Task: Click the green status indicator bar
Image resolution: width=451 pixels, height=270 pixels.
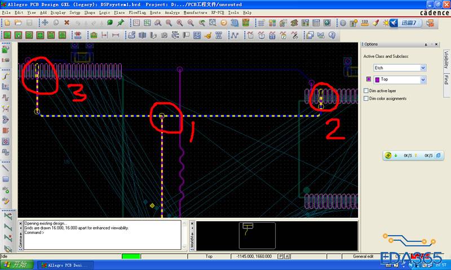Action: pos(131,256)
